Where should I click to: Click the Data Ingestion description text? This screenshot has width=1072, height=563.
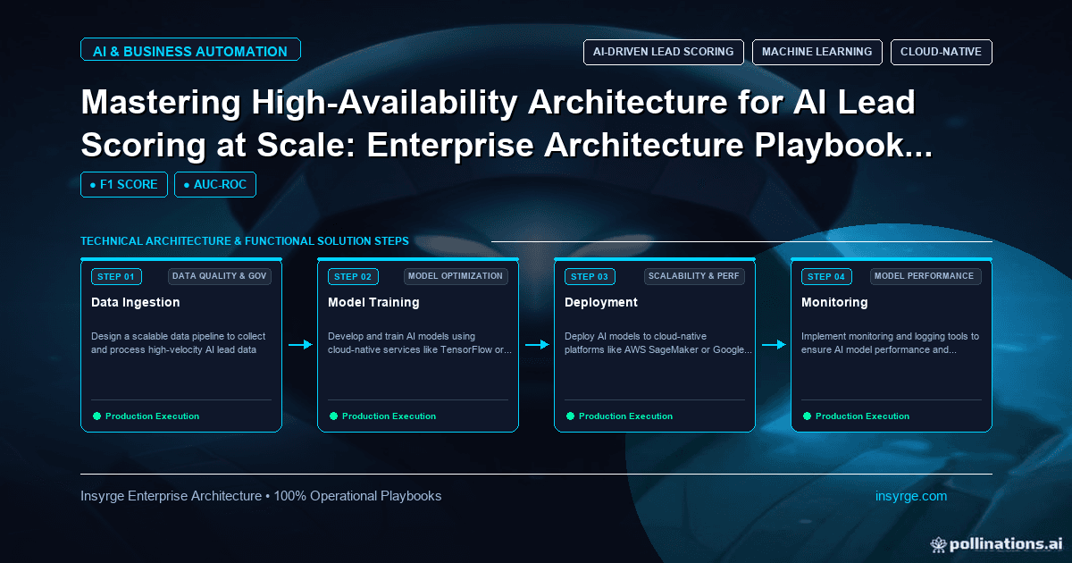click(x=179, y=343)
